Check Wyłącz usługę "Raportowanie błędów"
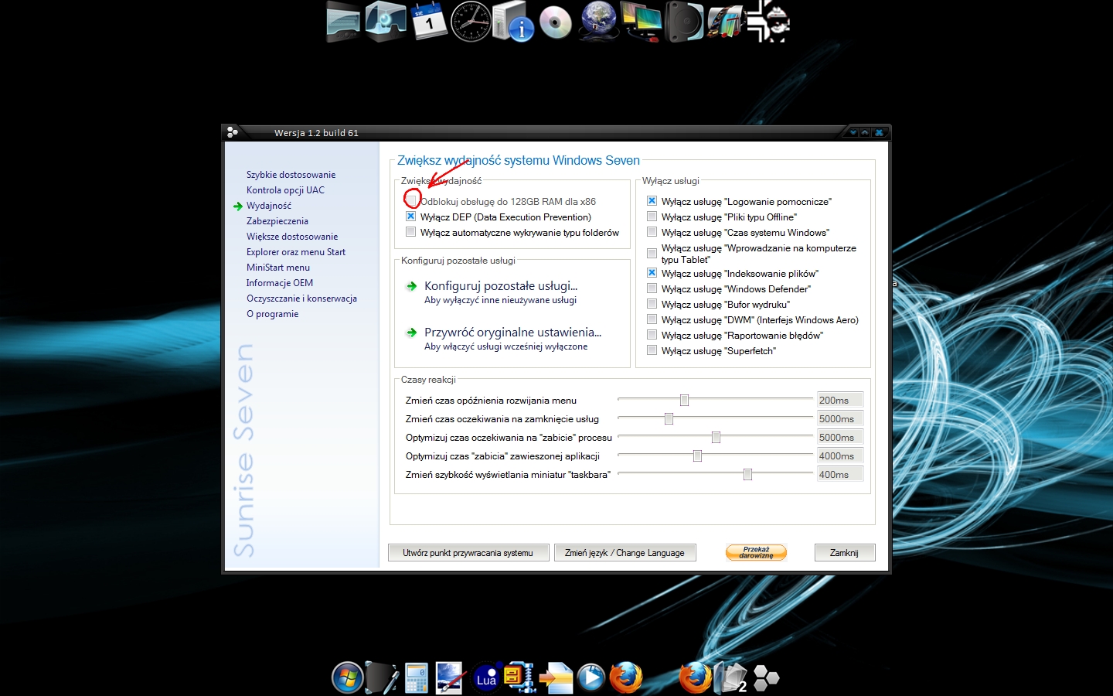 click(x=652, y=335)
